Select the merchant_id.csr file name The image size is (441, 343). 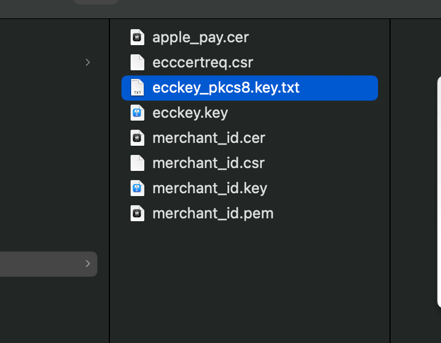[208, 163]
